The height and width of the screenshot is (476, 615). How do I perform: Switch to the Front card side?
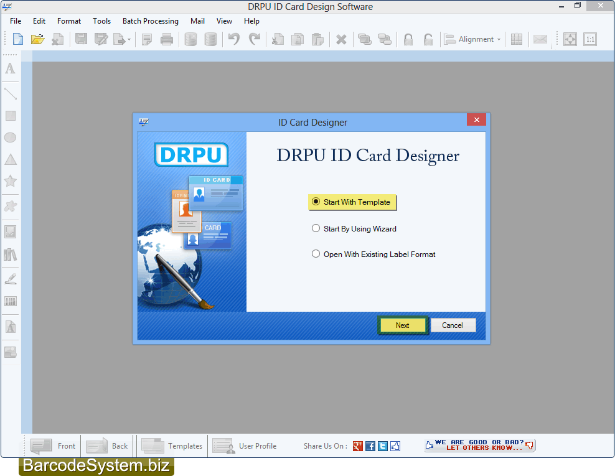click(53, 446)
